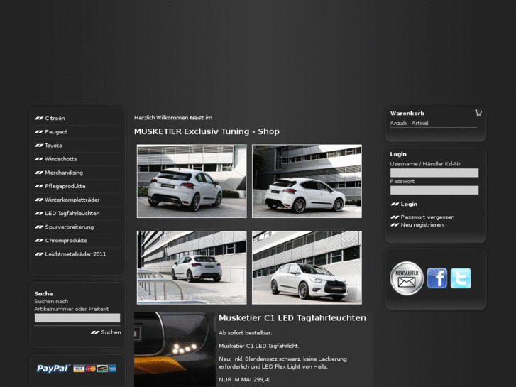Open the Newsletter envelope icon
Image resolution: width=516 pixels, height=387 pixels.
(407, 278)
